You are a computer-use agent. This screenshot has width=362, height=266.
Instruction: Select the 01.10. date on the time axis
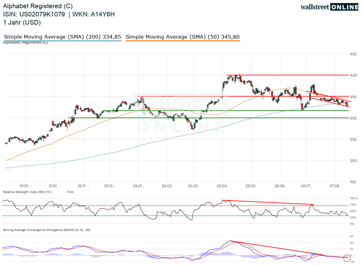pyautogui.click(x=25, y=186)
